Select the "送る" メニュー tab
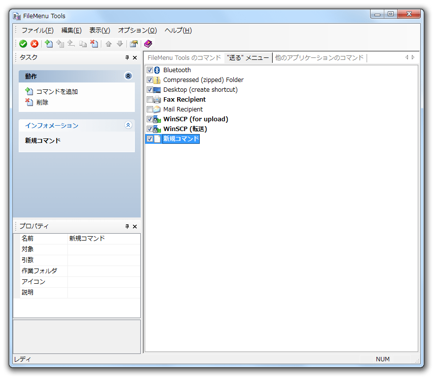Image resolution: width=435 pixels, height=378 pixels. [248, 58]
